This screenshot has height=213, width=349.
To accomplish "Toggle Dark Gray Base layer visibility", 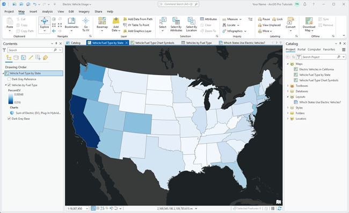I will click(9, 119).
